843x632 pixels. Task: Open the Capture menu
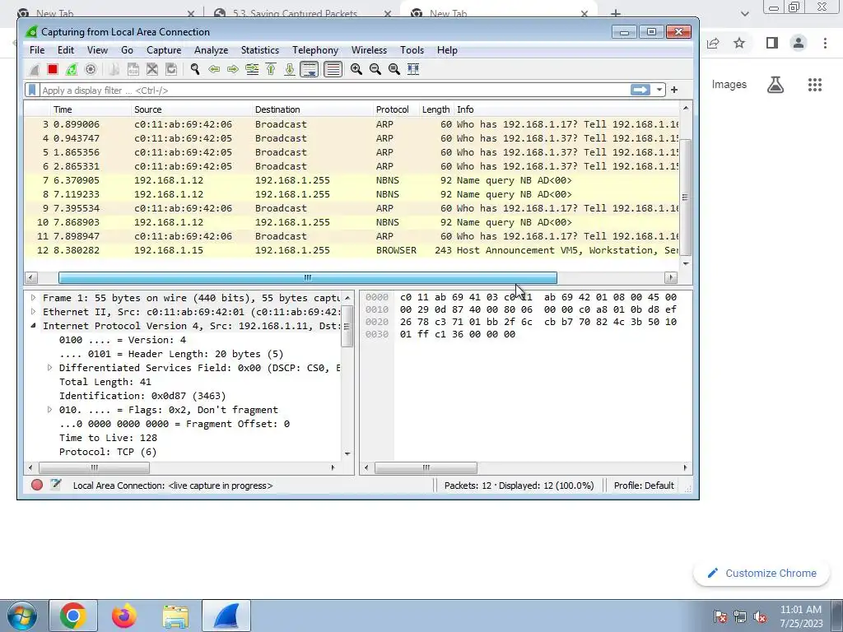click(x=164, y=50)
